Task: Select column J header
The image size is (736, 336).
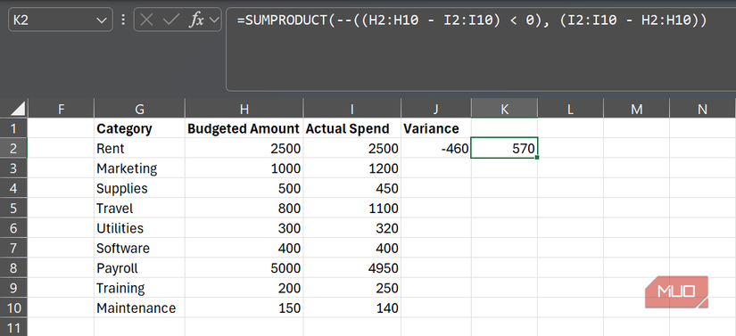Action: pyautogui.click(x=436, y=109)
